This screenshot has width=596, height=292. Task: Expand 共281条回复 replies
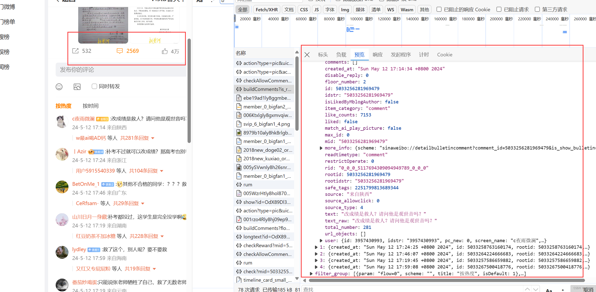137,138
